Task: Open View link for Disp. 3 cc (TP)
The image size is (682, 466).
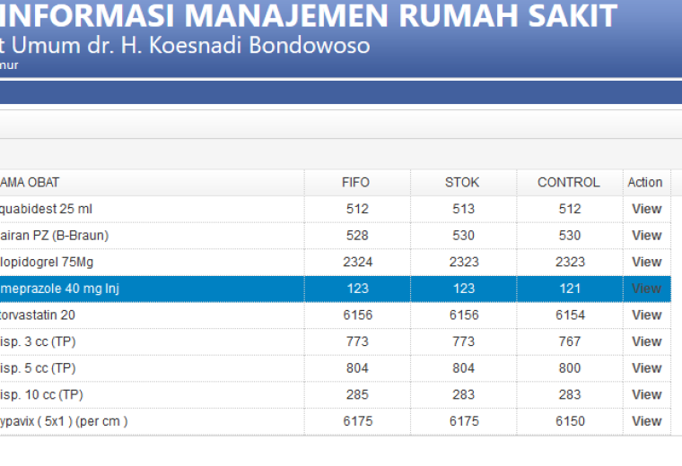Action: [646, 341]
